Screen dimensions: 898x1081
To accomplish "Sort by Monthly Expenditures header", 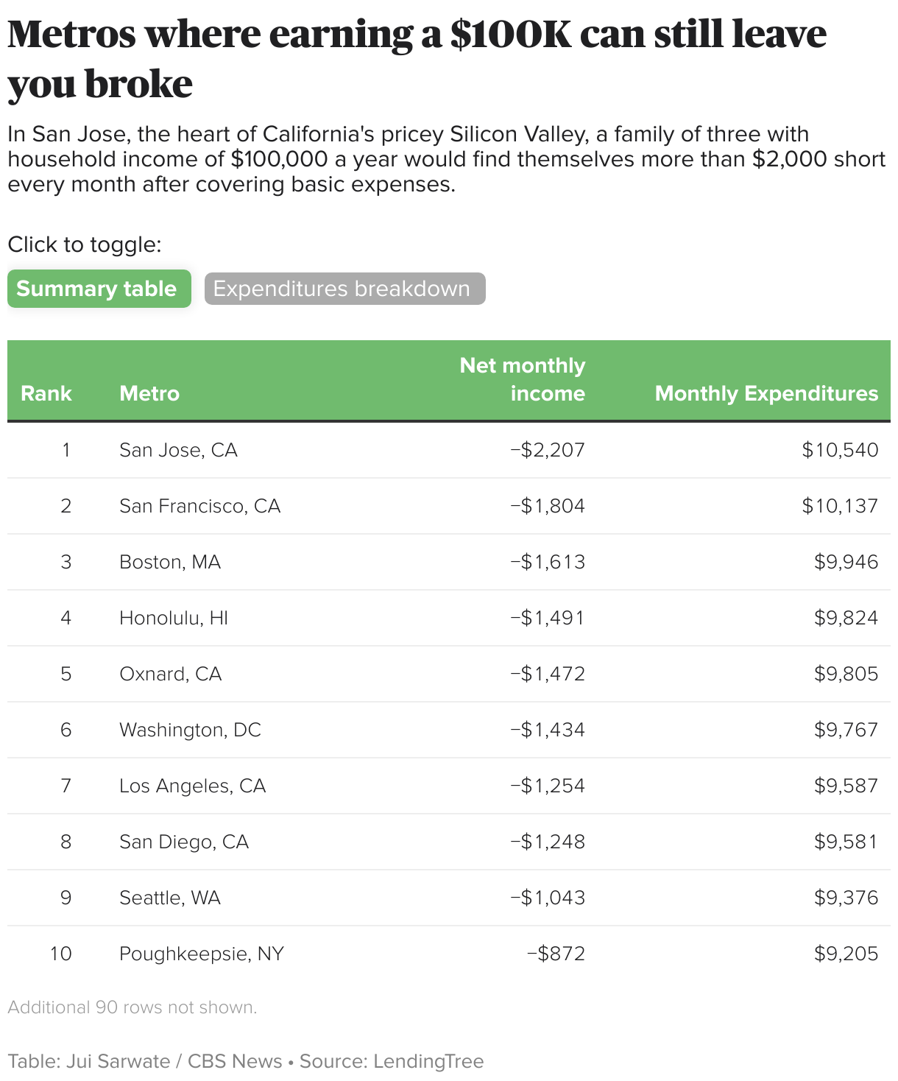I will click(766, 393).
